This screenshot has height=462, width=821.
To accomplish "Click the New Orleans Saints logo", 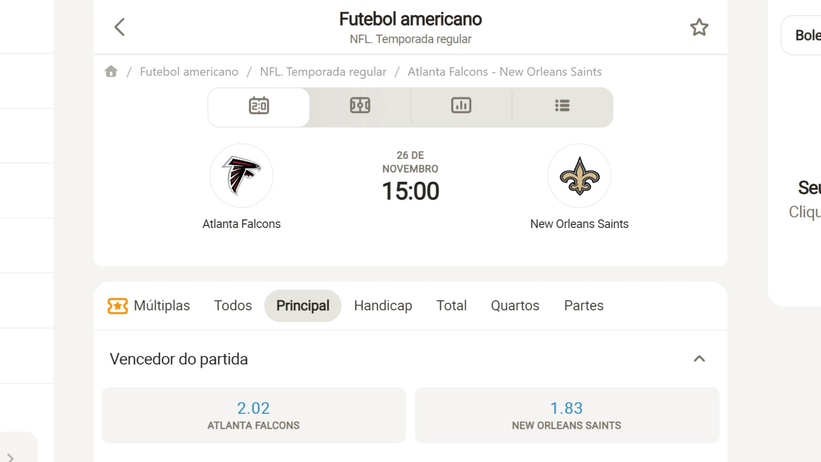I will click(579, 176).
